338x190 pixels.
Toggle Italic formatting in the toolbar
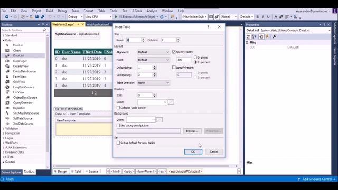(263, 17)
